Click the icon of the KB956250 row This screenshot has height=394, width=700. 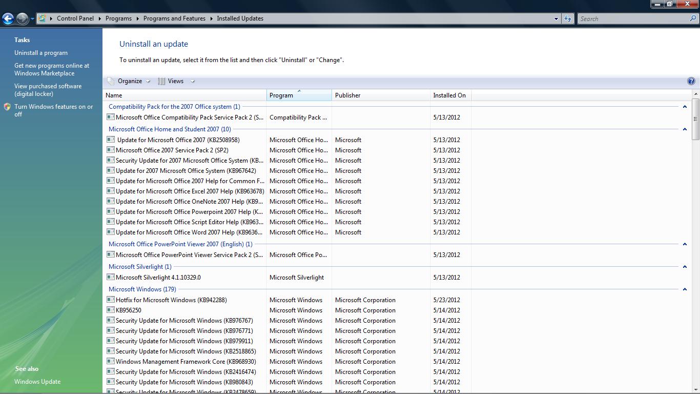click(x=110, y=310)
